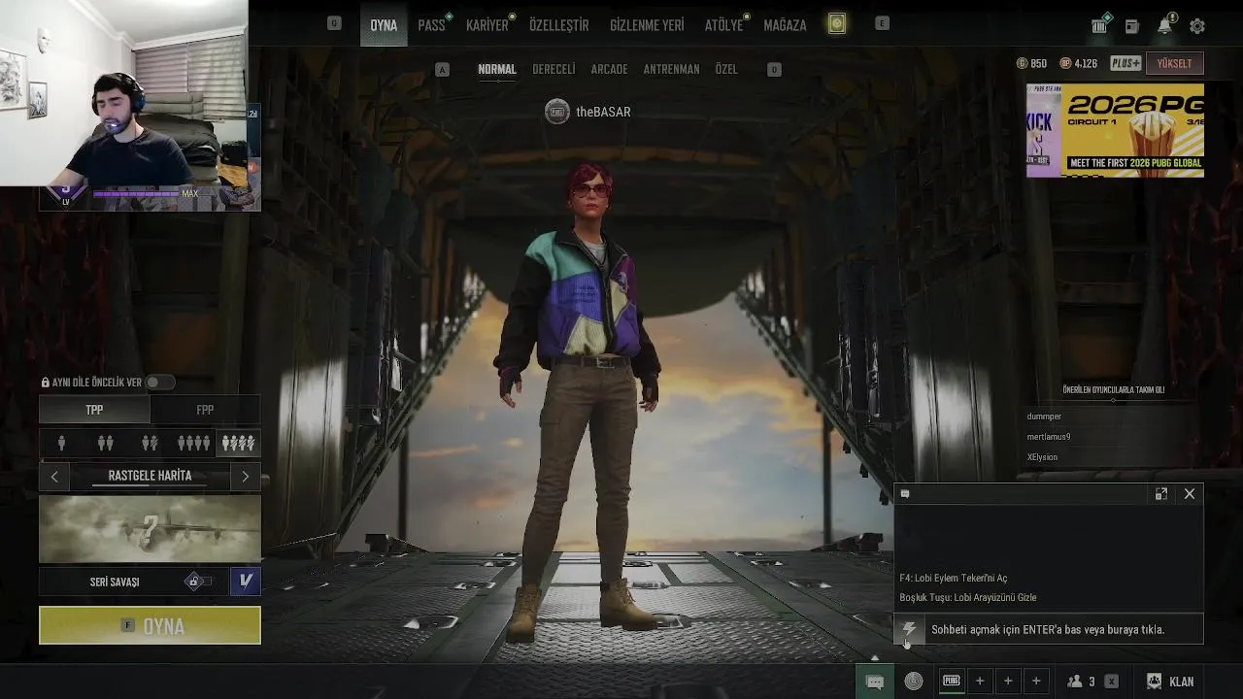Start matchmaking with yellow OYNA button
The image size is (1243, 699).
tap(150, 626)
